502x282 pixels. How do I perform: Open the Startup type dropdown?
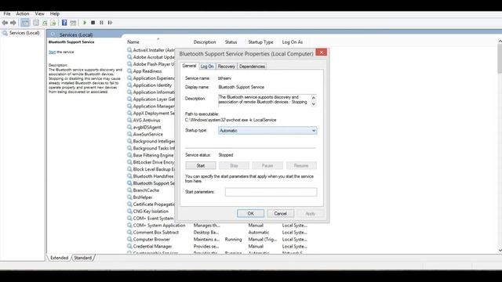coord(267,131)
